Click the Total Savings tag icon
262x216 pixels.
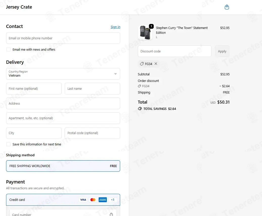pos(140,109)
